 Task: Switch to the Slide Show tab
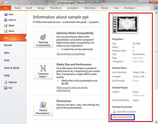coord(90,8)
